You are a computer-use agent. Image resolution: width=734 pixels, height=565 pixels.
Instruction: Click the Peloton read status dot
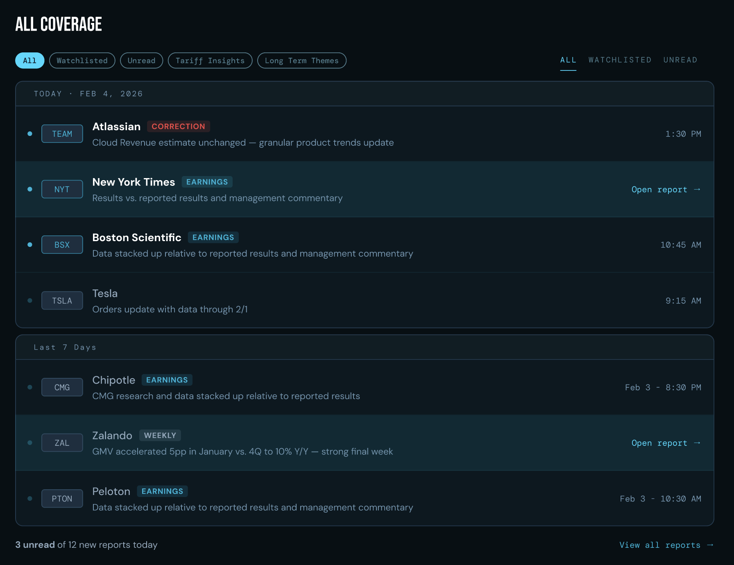[30, 499]
